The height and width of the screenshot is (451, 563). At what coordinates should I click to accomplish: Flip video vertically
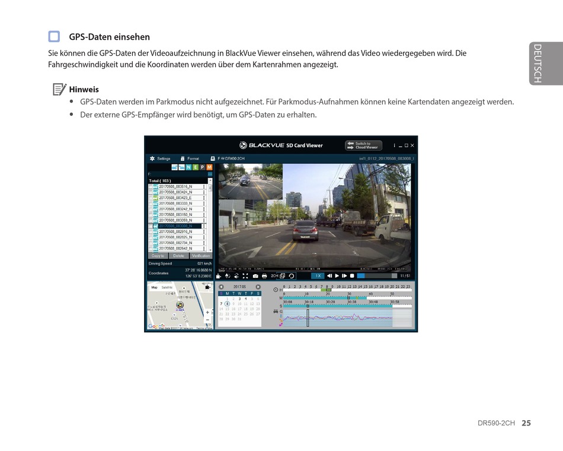tap(228, 276)
